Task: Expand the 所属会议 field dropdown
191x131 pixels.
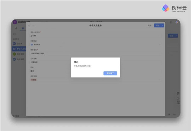Action: point(160,45)
